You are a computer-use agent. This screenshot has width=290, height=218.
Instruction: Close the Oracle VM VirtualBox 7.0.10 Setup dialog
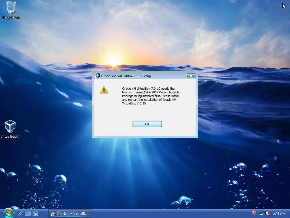[191, 76]
